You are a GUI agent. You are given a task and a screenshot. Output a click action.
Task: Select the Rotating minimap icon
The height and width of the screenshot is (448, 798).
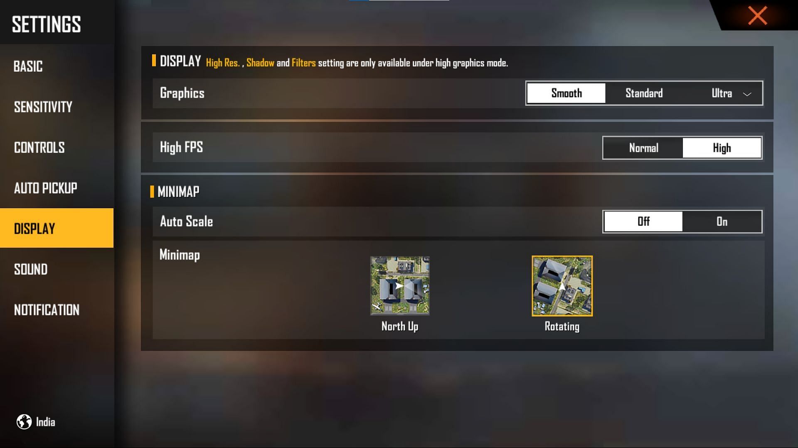(562, 285)
